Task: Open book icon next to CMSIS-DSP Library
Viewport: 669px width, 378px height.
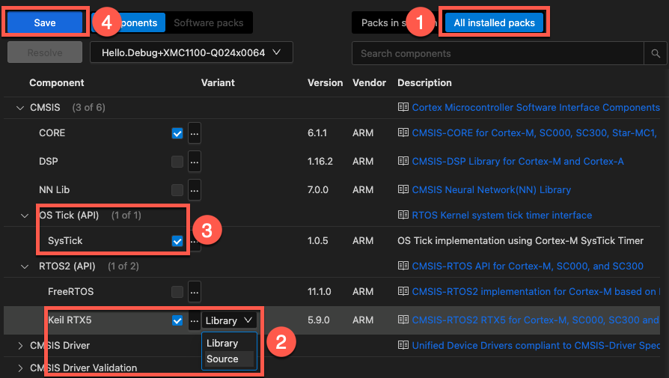Action: (x=404, y=161)
